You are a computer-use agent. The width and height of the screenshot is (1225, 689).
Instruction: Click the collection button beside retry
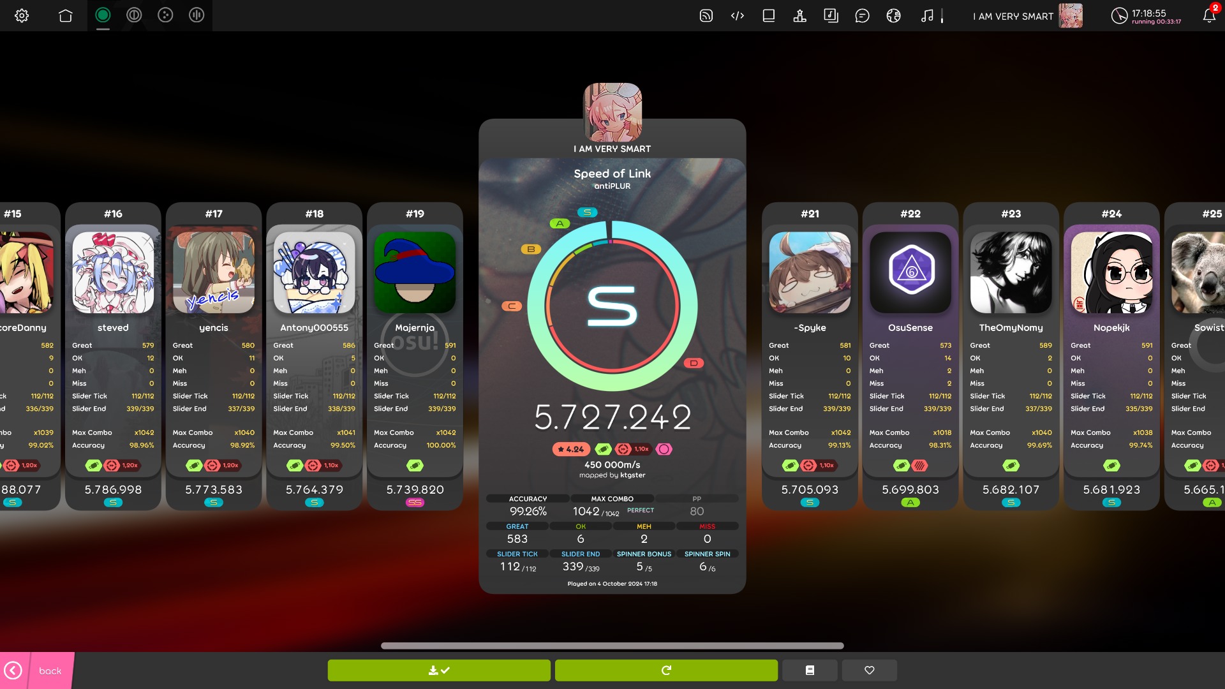pos(810,670)
